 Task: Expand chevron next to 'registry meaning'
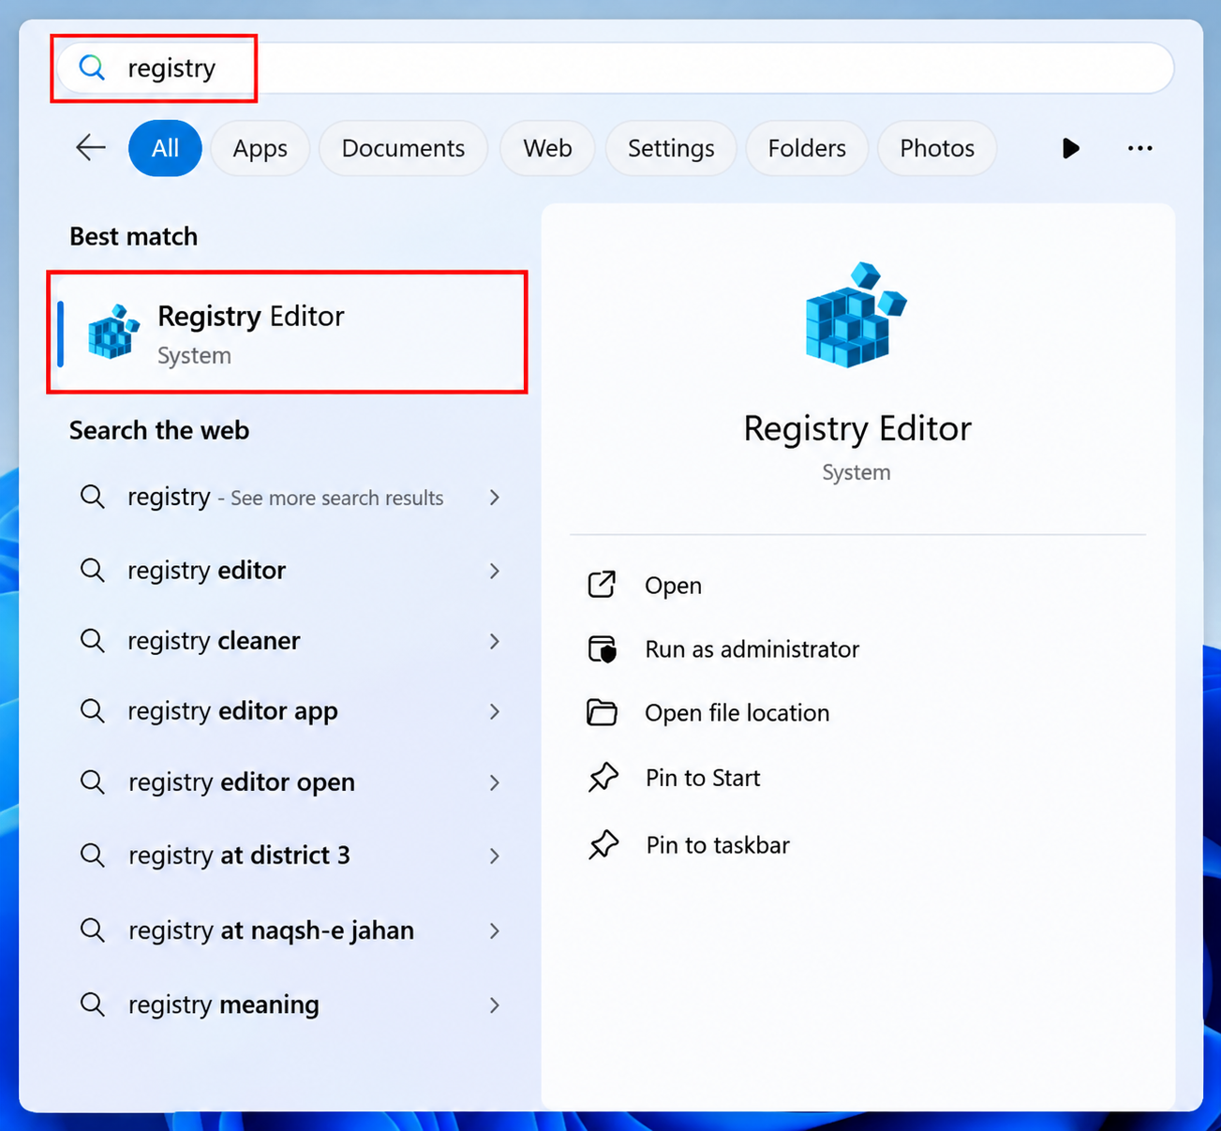point(495,1005)
